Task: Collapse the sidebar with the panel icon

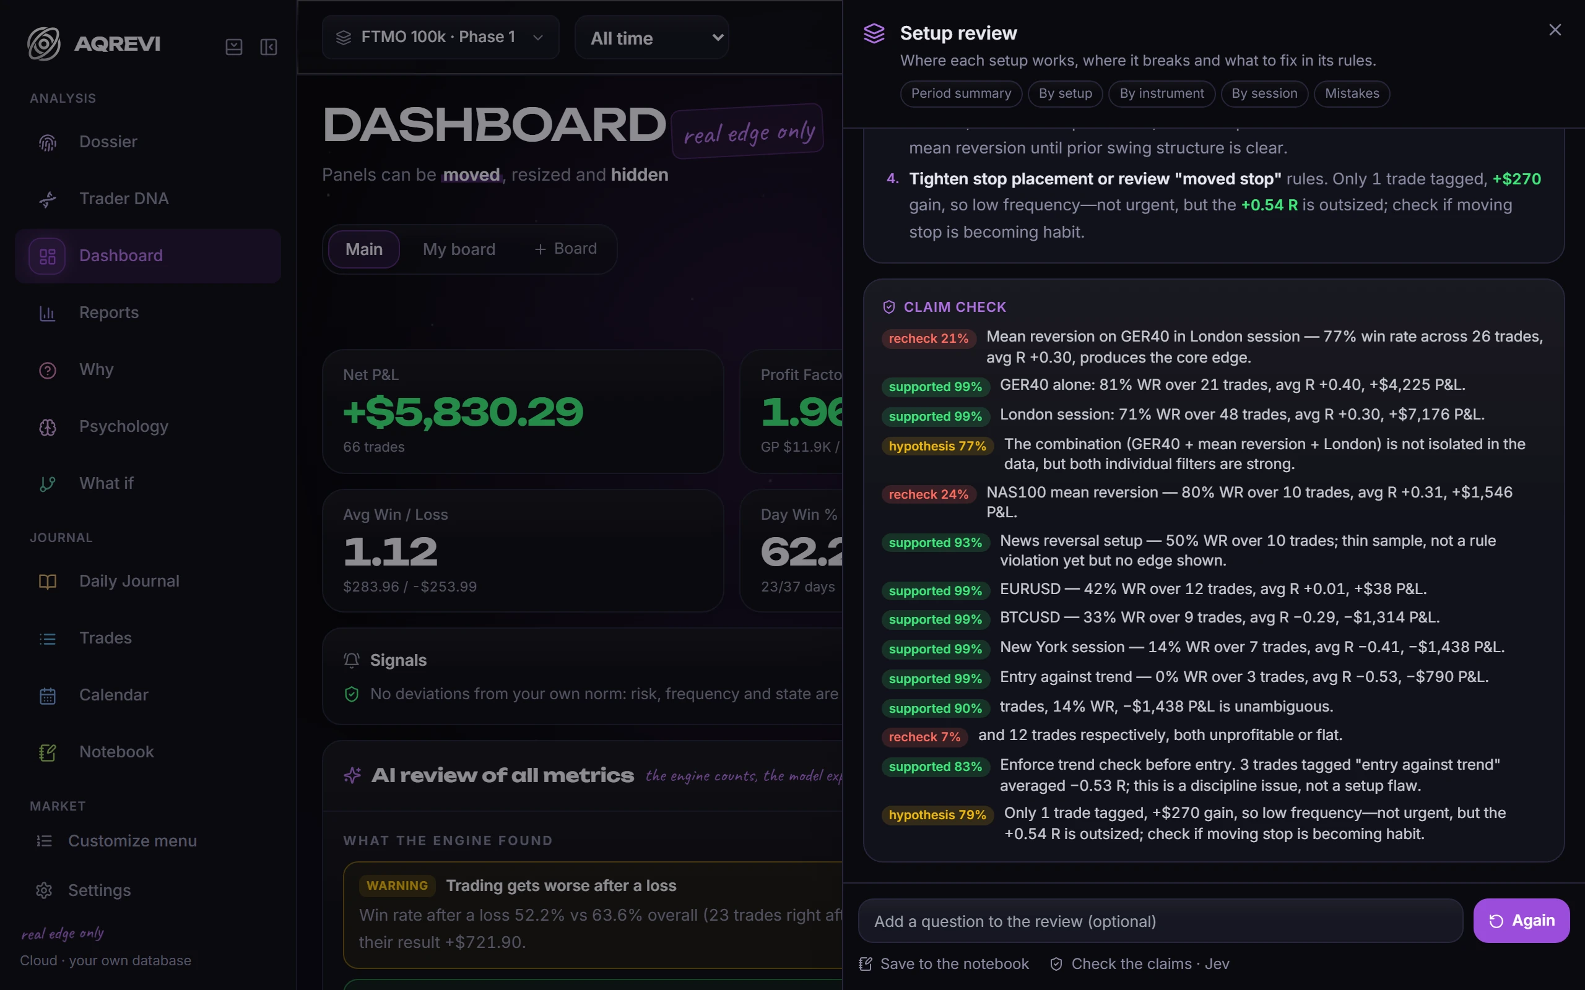Action: click(269, 46)
